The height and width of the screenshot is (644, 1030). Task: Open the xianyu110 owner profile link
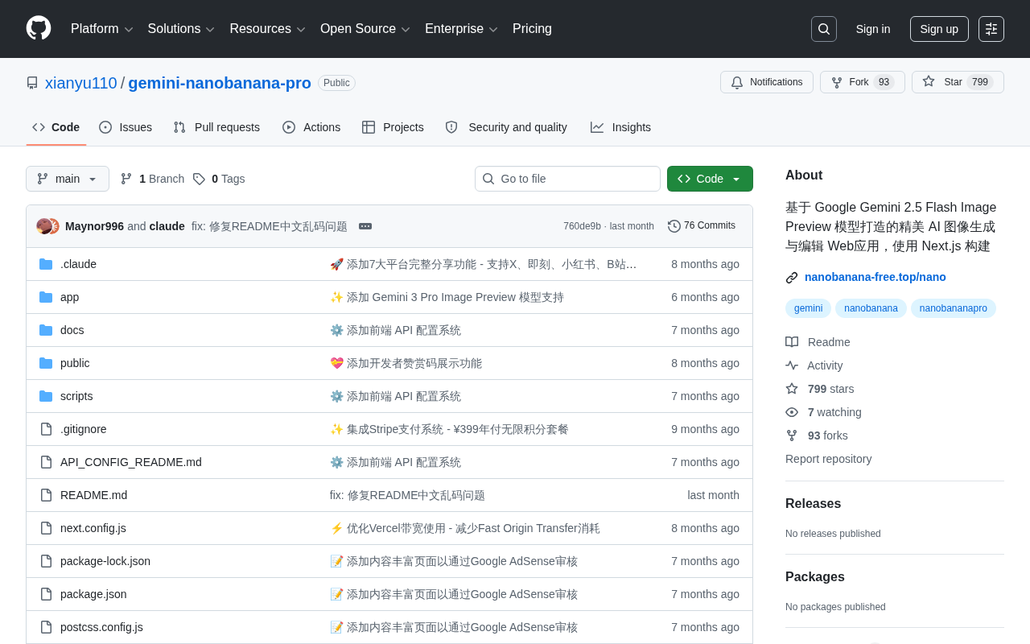[x=81, y=83]
